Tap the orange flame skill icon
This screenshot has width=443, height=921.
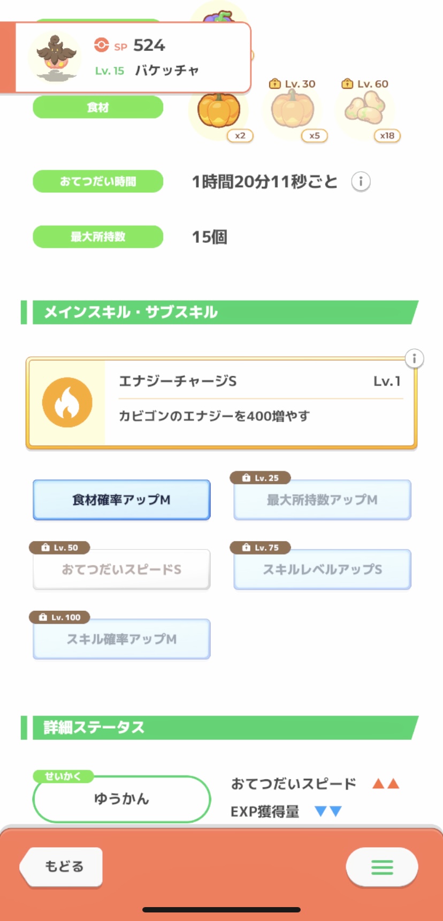[67, 403]
